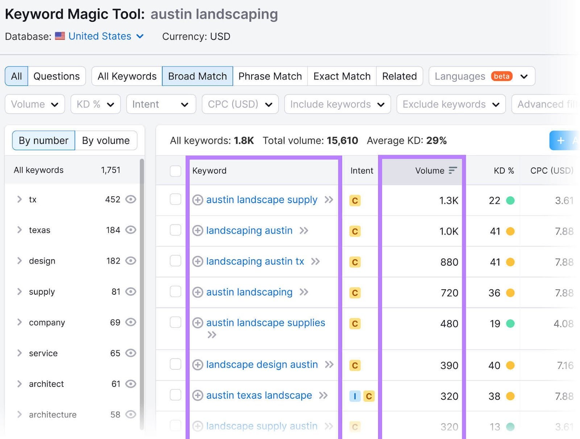Switch sidebar sorting to By volume
This screenshot has height=439, width=580.
[106, 140]
